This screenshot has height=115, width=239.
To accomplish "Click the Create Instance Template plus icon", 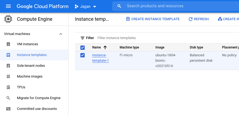I will tap(128, 19).
